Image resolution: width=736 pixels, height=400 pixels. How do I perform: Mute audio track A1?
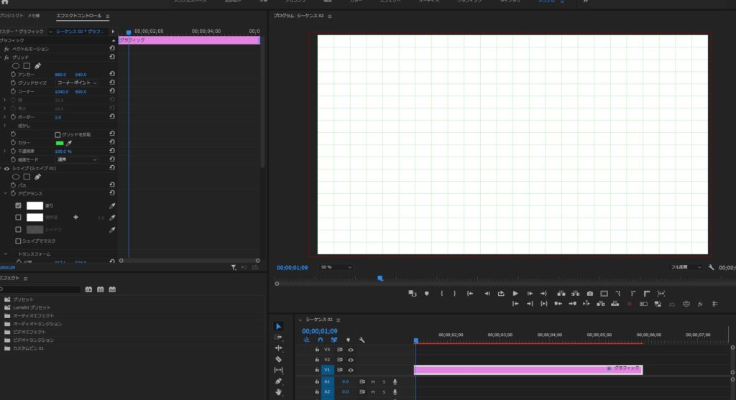click(373, 382)
